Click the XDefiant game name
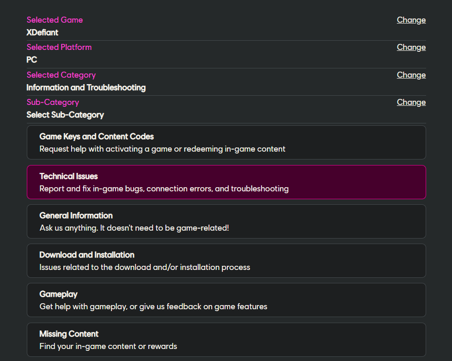452x361 pixels. [42, 33]
